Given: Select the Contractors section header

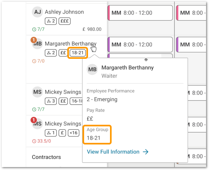Looking at the screenshot, I should coord(46,157).
